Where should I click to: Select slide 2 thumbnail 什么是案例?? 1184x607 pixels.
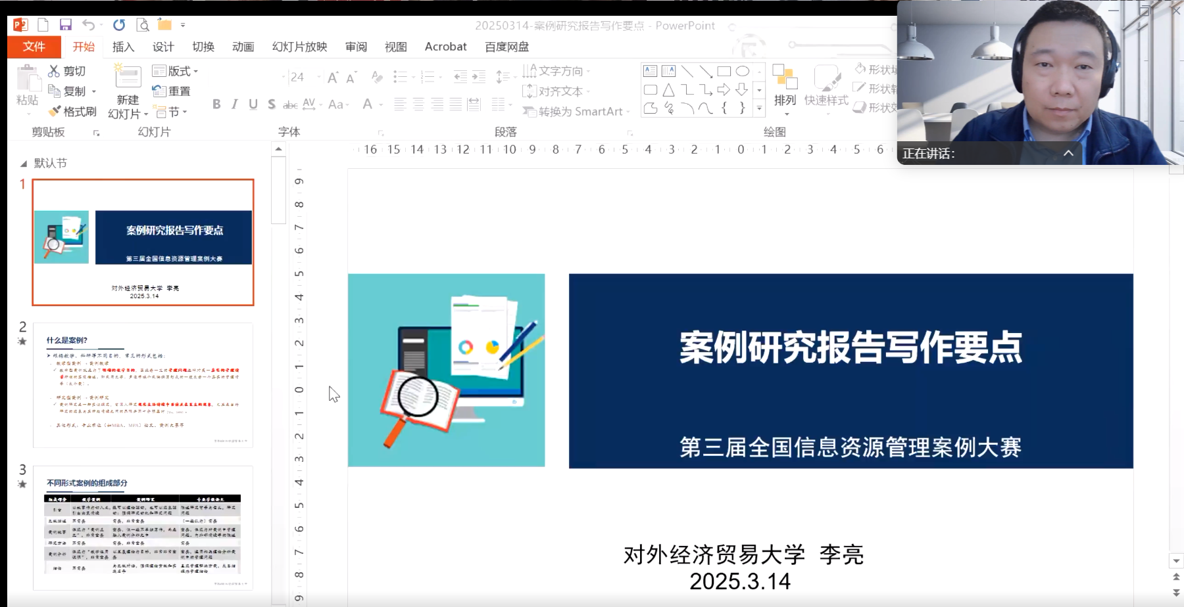(143, 385)
